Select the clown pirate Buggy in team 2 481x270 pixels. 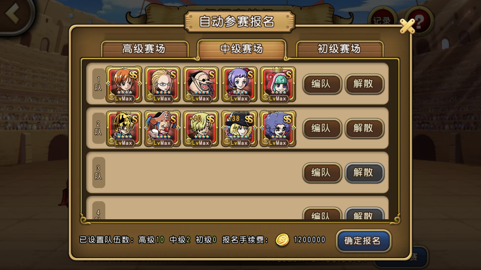click(x=162, y=129)
